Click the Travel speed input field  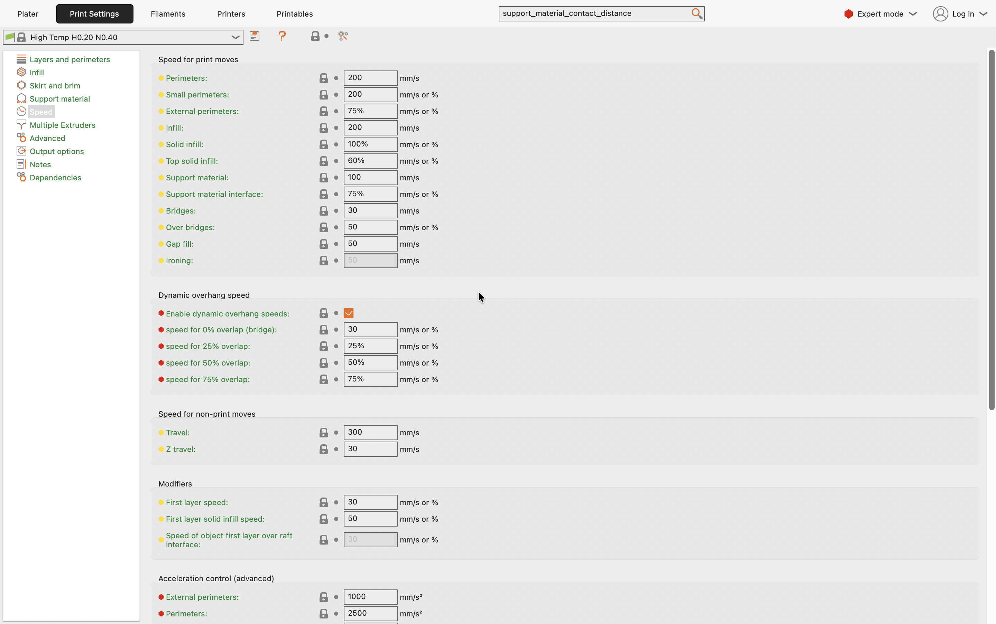(370, 433)
